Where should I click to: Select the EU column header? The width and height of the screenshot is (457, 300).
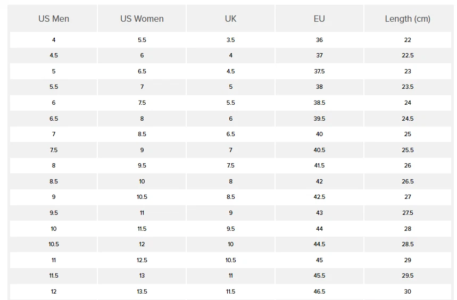coord(319,19)
